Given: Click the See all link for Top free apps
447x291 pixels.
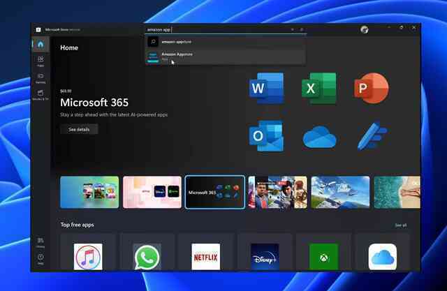Looking at the screenshot, I should [x=400, y=225].
